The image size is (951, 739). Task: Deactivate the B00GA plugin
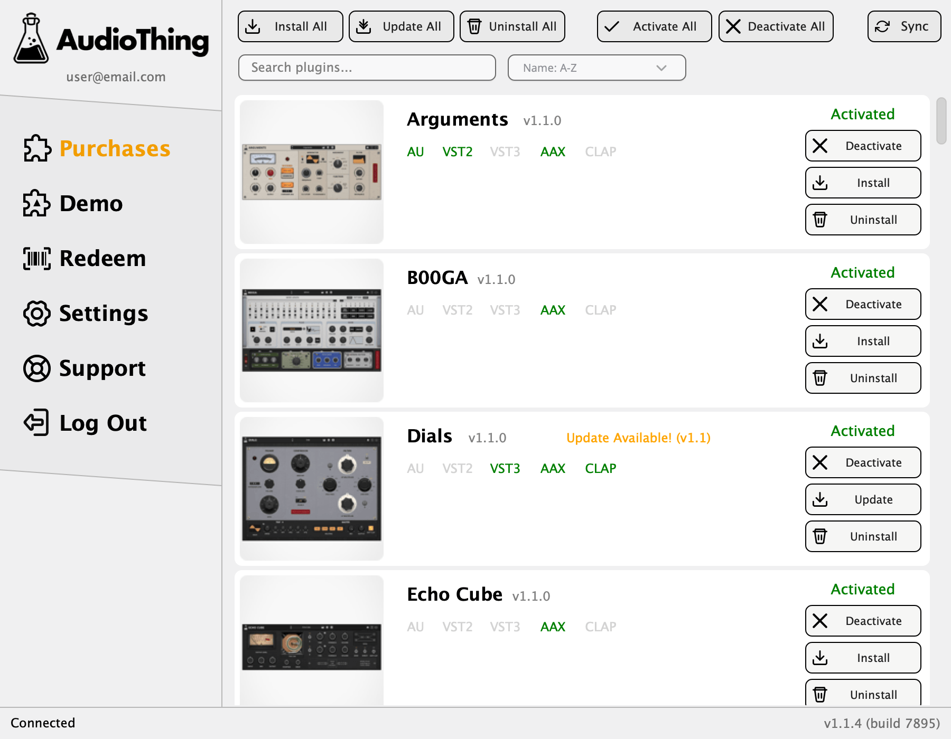click(x=863, y=304)
